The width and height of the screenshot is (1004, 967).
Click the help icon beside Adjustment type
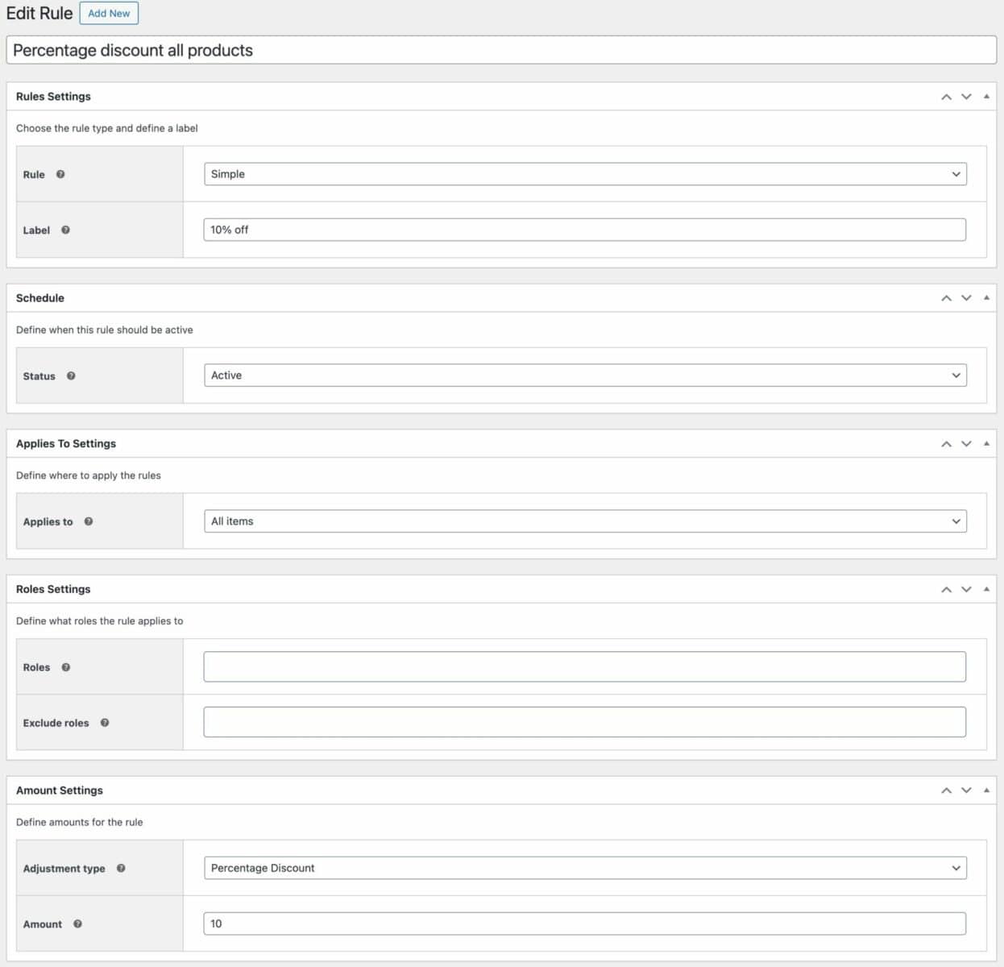tap(121, 868)
